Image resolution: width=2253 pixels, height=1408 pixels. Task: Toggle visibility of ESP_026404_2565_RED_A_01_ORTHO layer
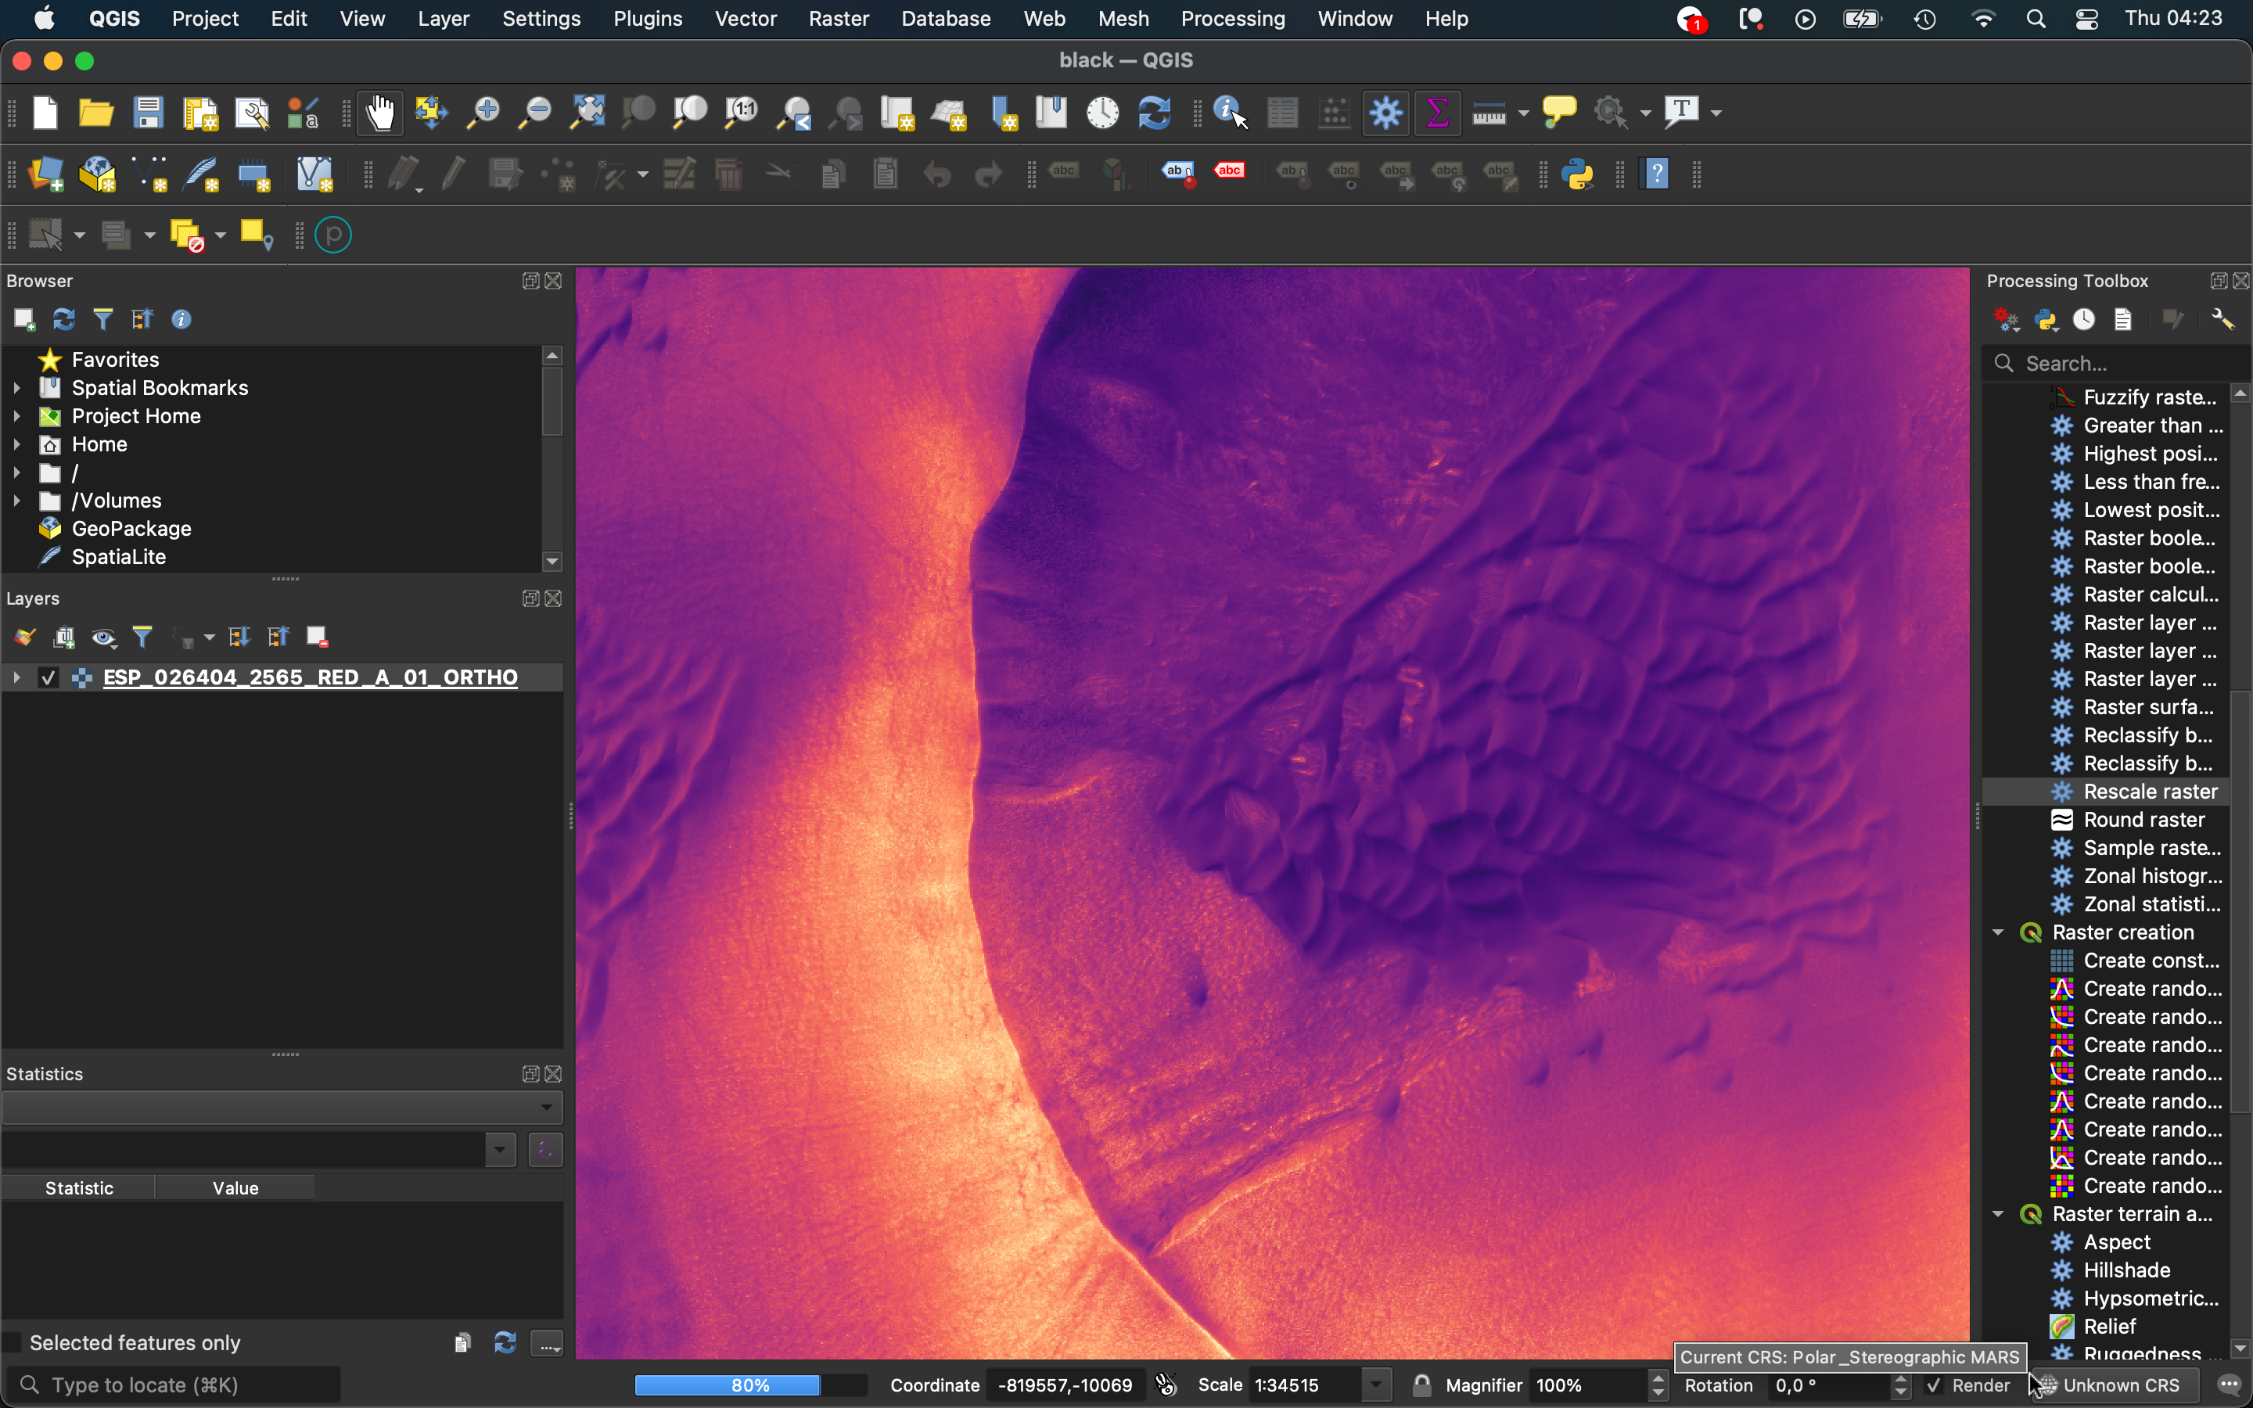49,678
